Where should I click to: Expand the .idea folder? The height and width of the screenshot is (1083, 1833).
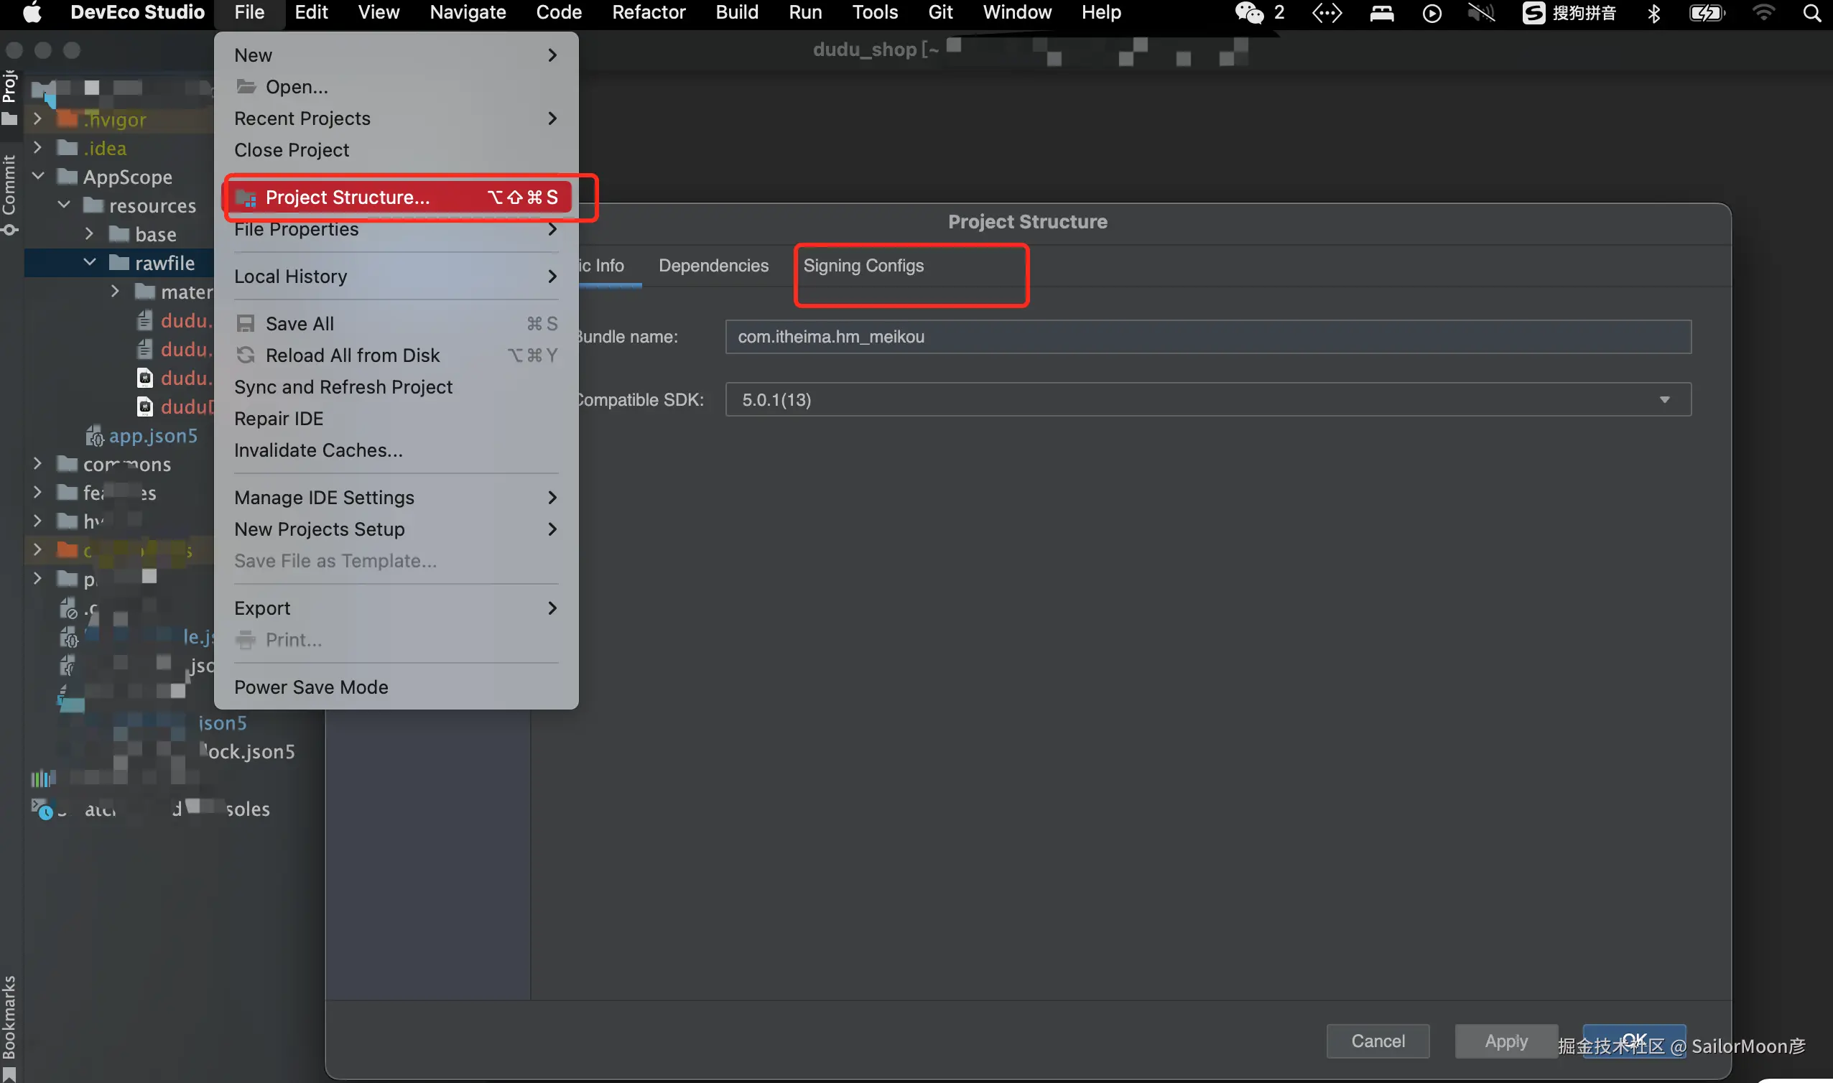pyautogui.click(x=38, y=148)
